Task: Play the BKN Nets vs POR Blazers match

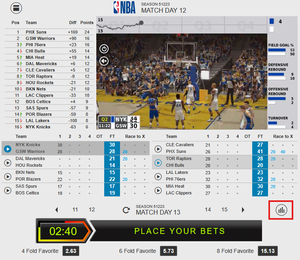Action: tap(7, 176)
